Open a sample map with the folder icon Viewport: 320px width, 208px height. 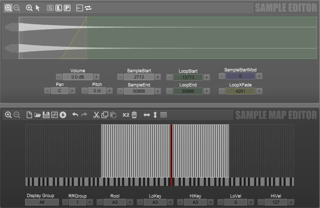click(38, 115)
